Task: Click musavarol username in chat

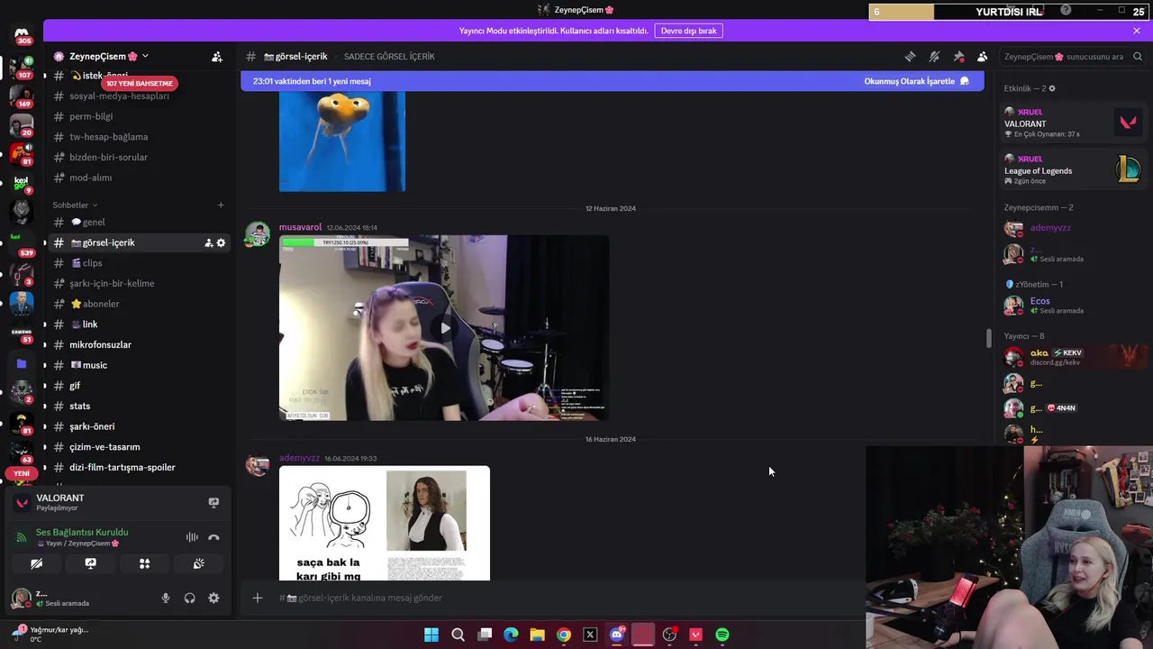Action: pyautogui.click(x=300, y=227)
